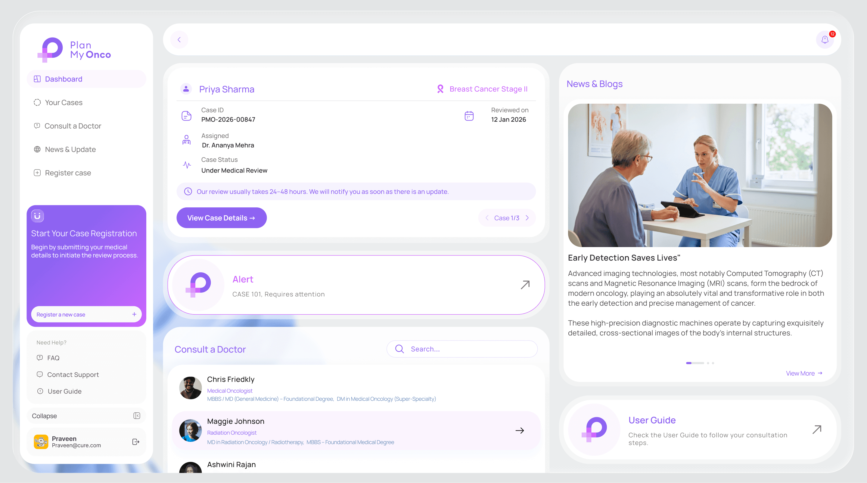Go to previous case with left chevron
867x483 pixels.
click(487, 218)
